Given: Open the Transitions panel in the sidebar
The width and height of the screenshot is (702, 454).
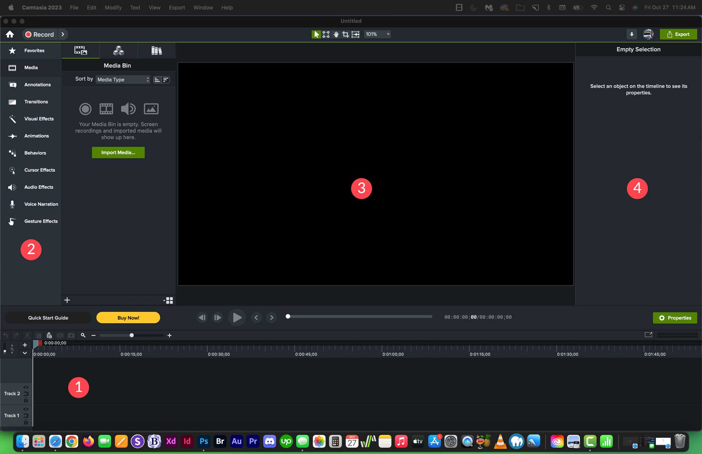Looking at the screenshot, I should click(35, 102).
